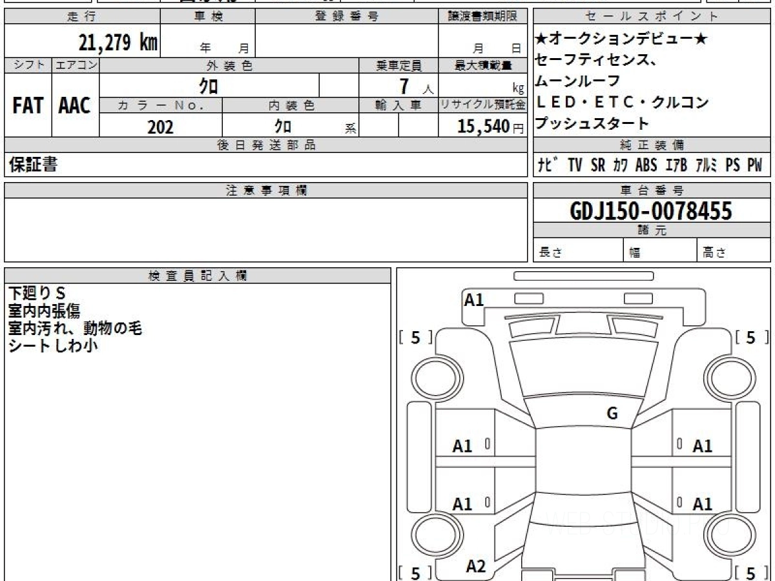Click the シフト header cell
The image size is (775, 581).
(x=28, y=65)
